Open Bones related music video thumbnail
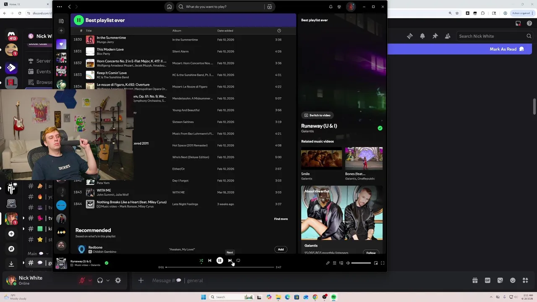This screenshot has height=302, width=537. click(364, 158)
